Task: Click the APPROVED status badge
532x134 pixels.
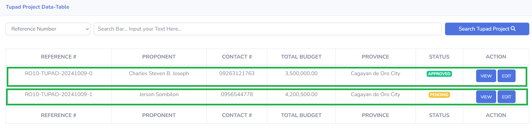Action: coord(439,74)
